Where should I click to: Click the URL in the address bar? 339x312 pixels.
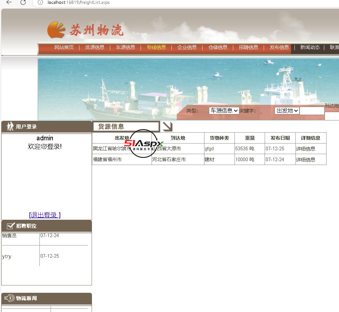pyautogui.click(x=79, y=3)
